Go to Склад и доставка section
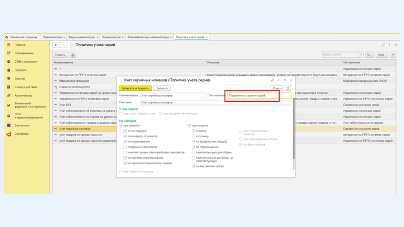Image resolution: width=404 pixels, height=227 pixels. coord(25,87)
